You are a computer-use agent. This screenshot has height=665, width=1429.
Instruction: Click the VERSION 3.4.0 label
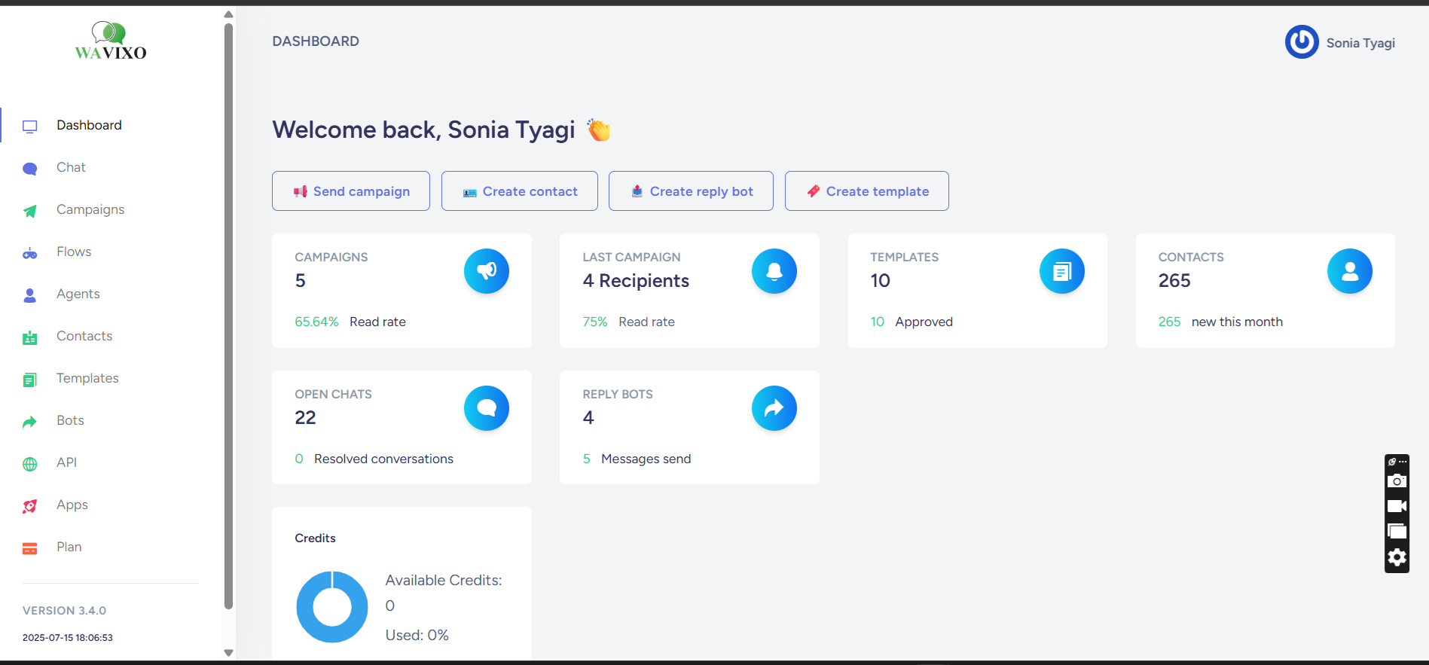(64, 611)
